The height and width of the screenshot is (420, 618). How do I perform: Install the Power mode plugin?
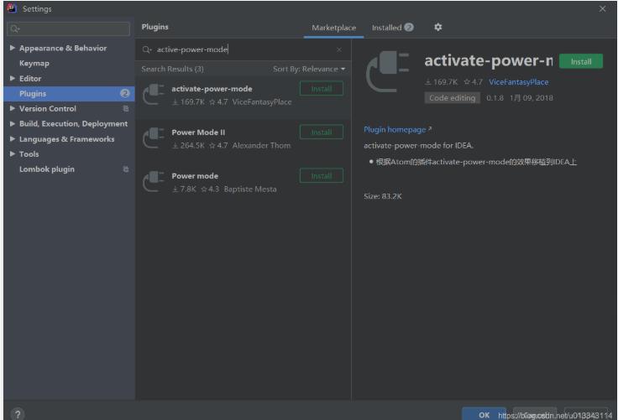coord(322,175)
